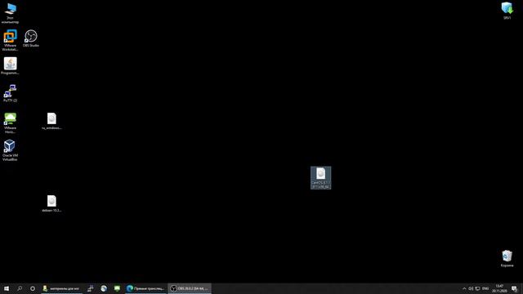Select the VMware Horizon shortcut
This screenshot has height=294, width=523.
point(10,123)
